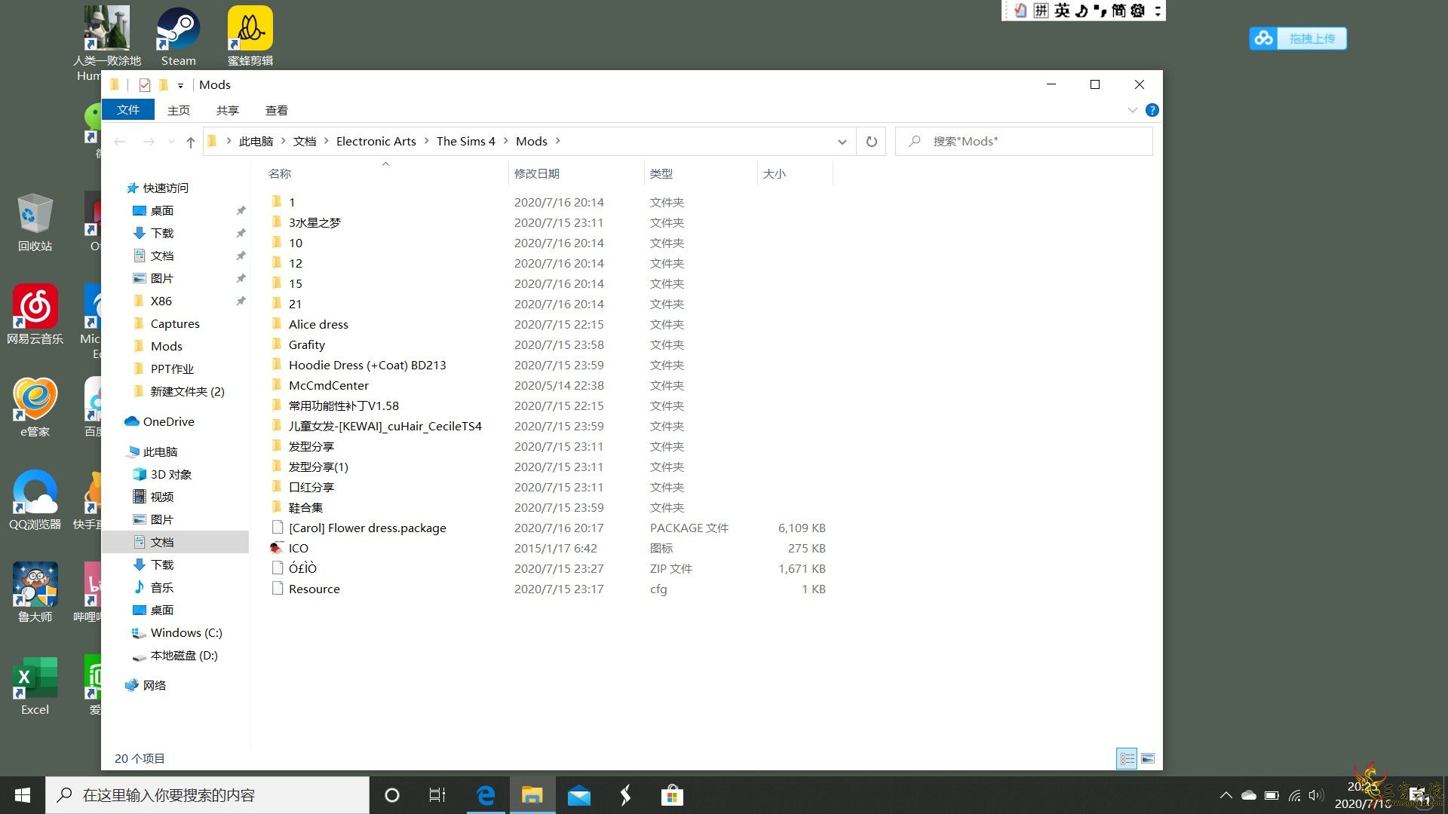The image size is (1448, 814).
Task: Select the Resource cfg file
Action: 314,589
